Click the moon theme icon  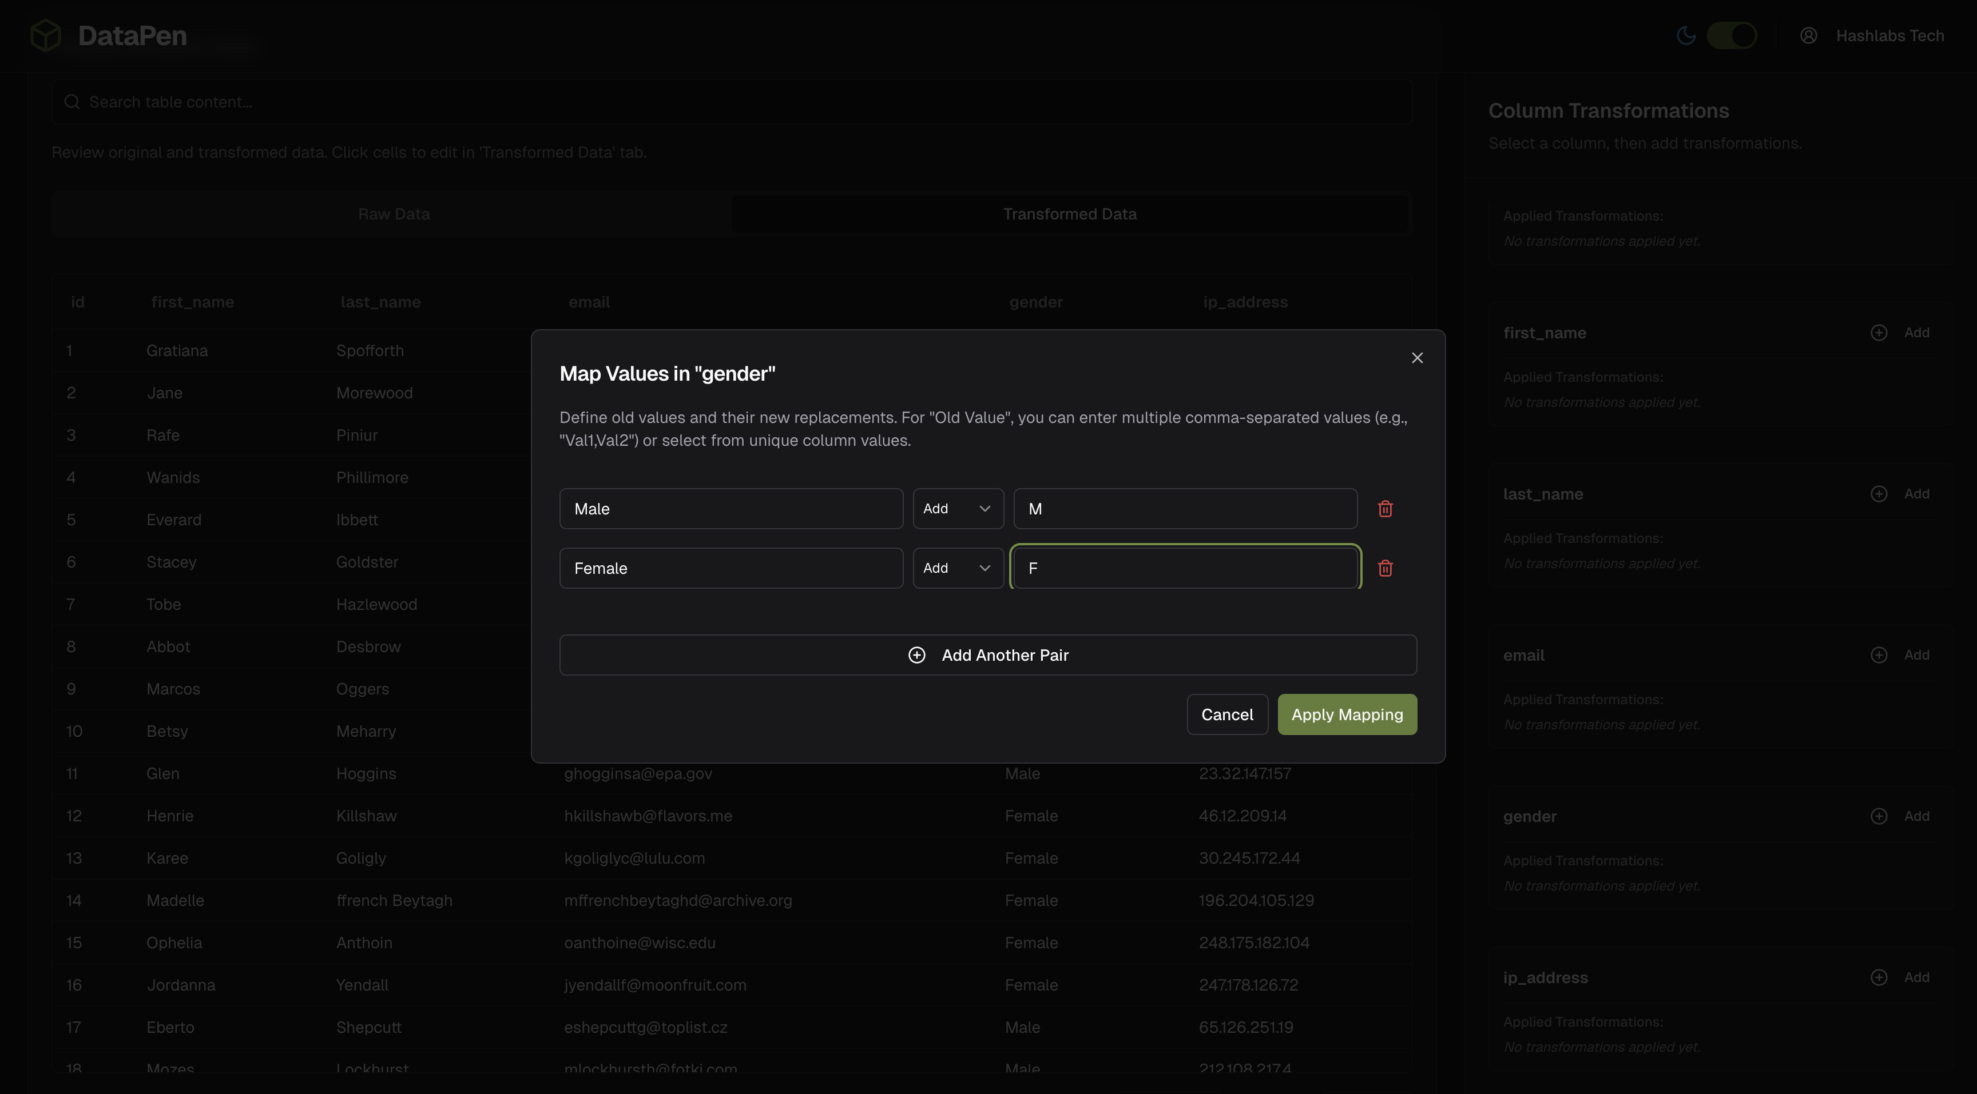(x=1685, y=35)
